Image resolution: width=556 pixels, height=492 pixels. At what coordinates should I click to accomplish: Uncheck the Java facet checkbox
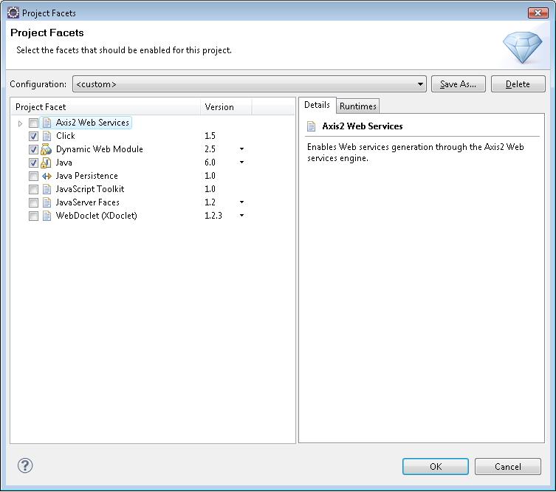(x=33, y=163)
